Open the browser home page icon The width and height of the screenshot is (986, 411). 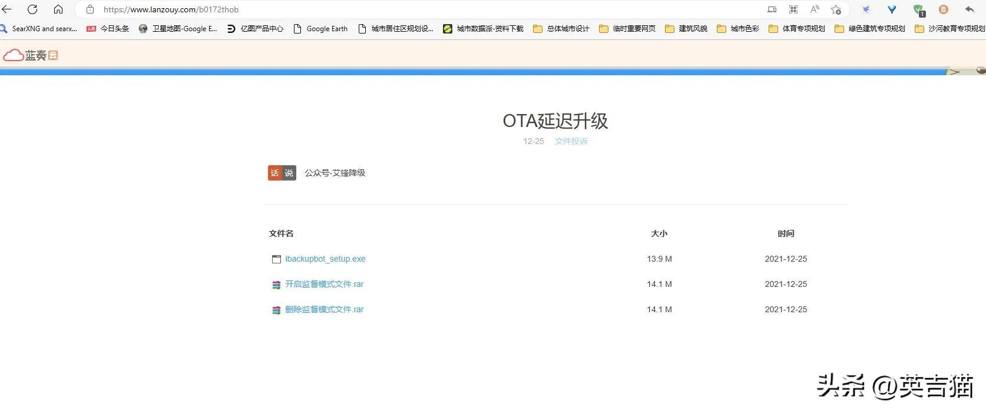58,9
